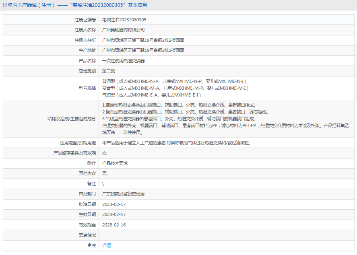Click the 生产地址 label
The width and height of the screenshot is (357, 255).
(x=87, y=50)
